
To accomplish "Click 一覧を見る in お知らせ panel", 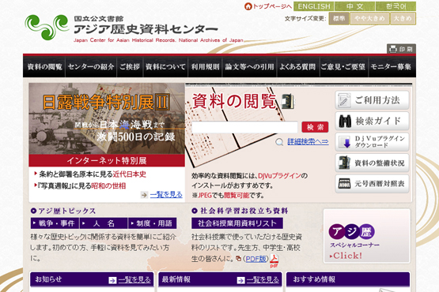I will [x=134, y=279].
